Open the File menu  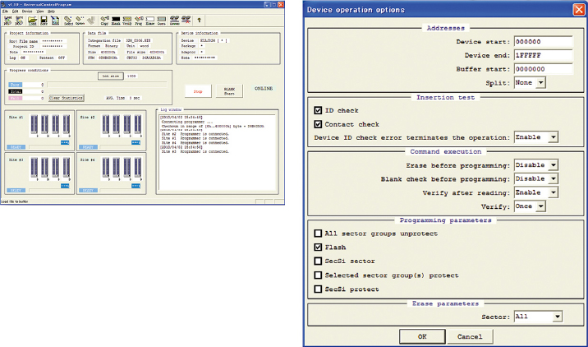(x=5, y=12)
